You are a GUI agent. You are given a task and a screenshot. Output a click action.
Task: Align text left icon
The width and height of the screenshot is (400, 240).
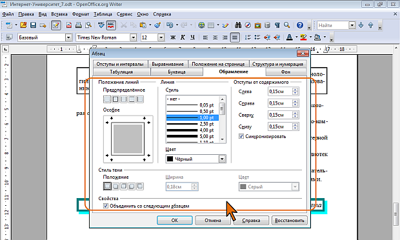[x=205, y=37]
